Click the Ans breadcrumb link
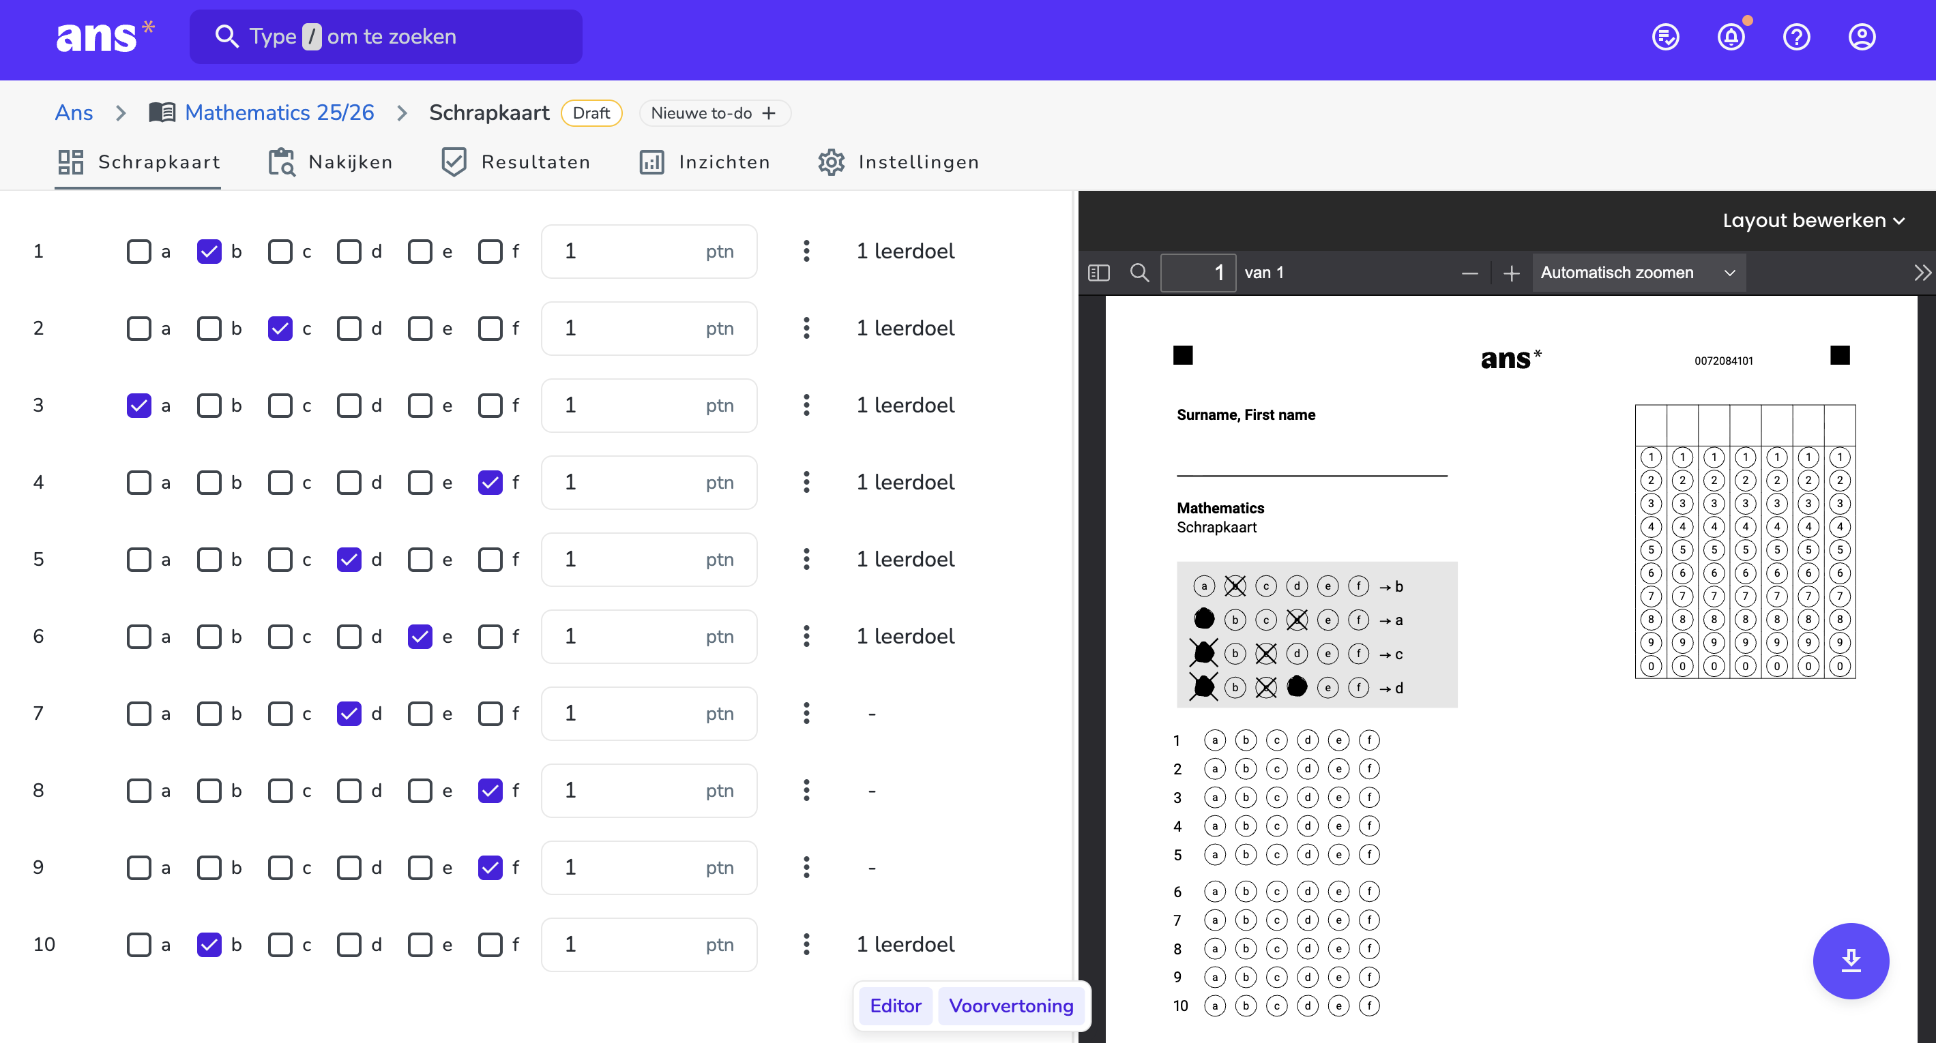 74,112
